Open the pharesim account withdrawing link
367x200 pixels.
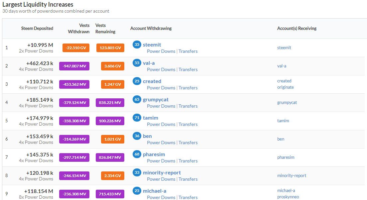(x=154, y=154)
